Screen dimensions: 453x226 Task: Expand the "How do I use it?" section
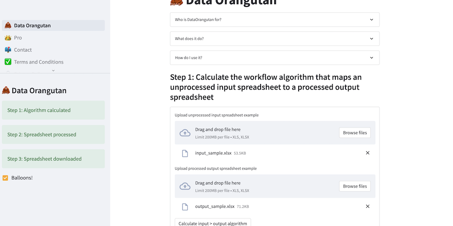pos(274,57)
